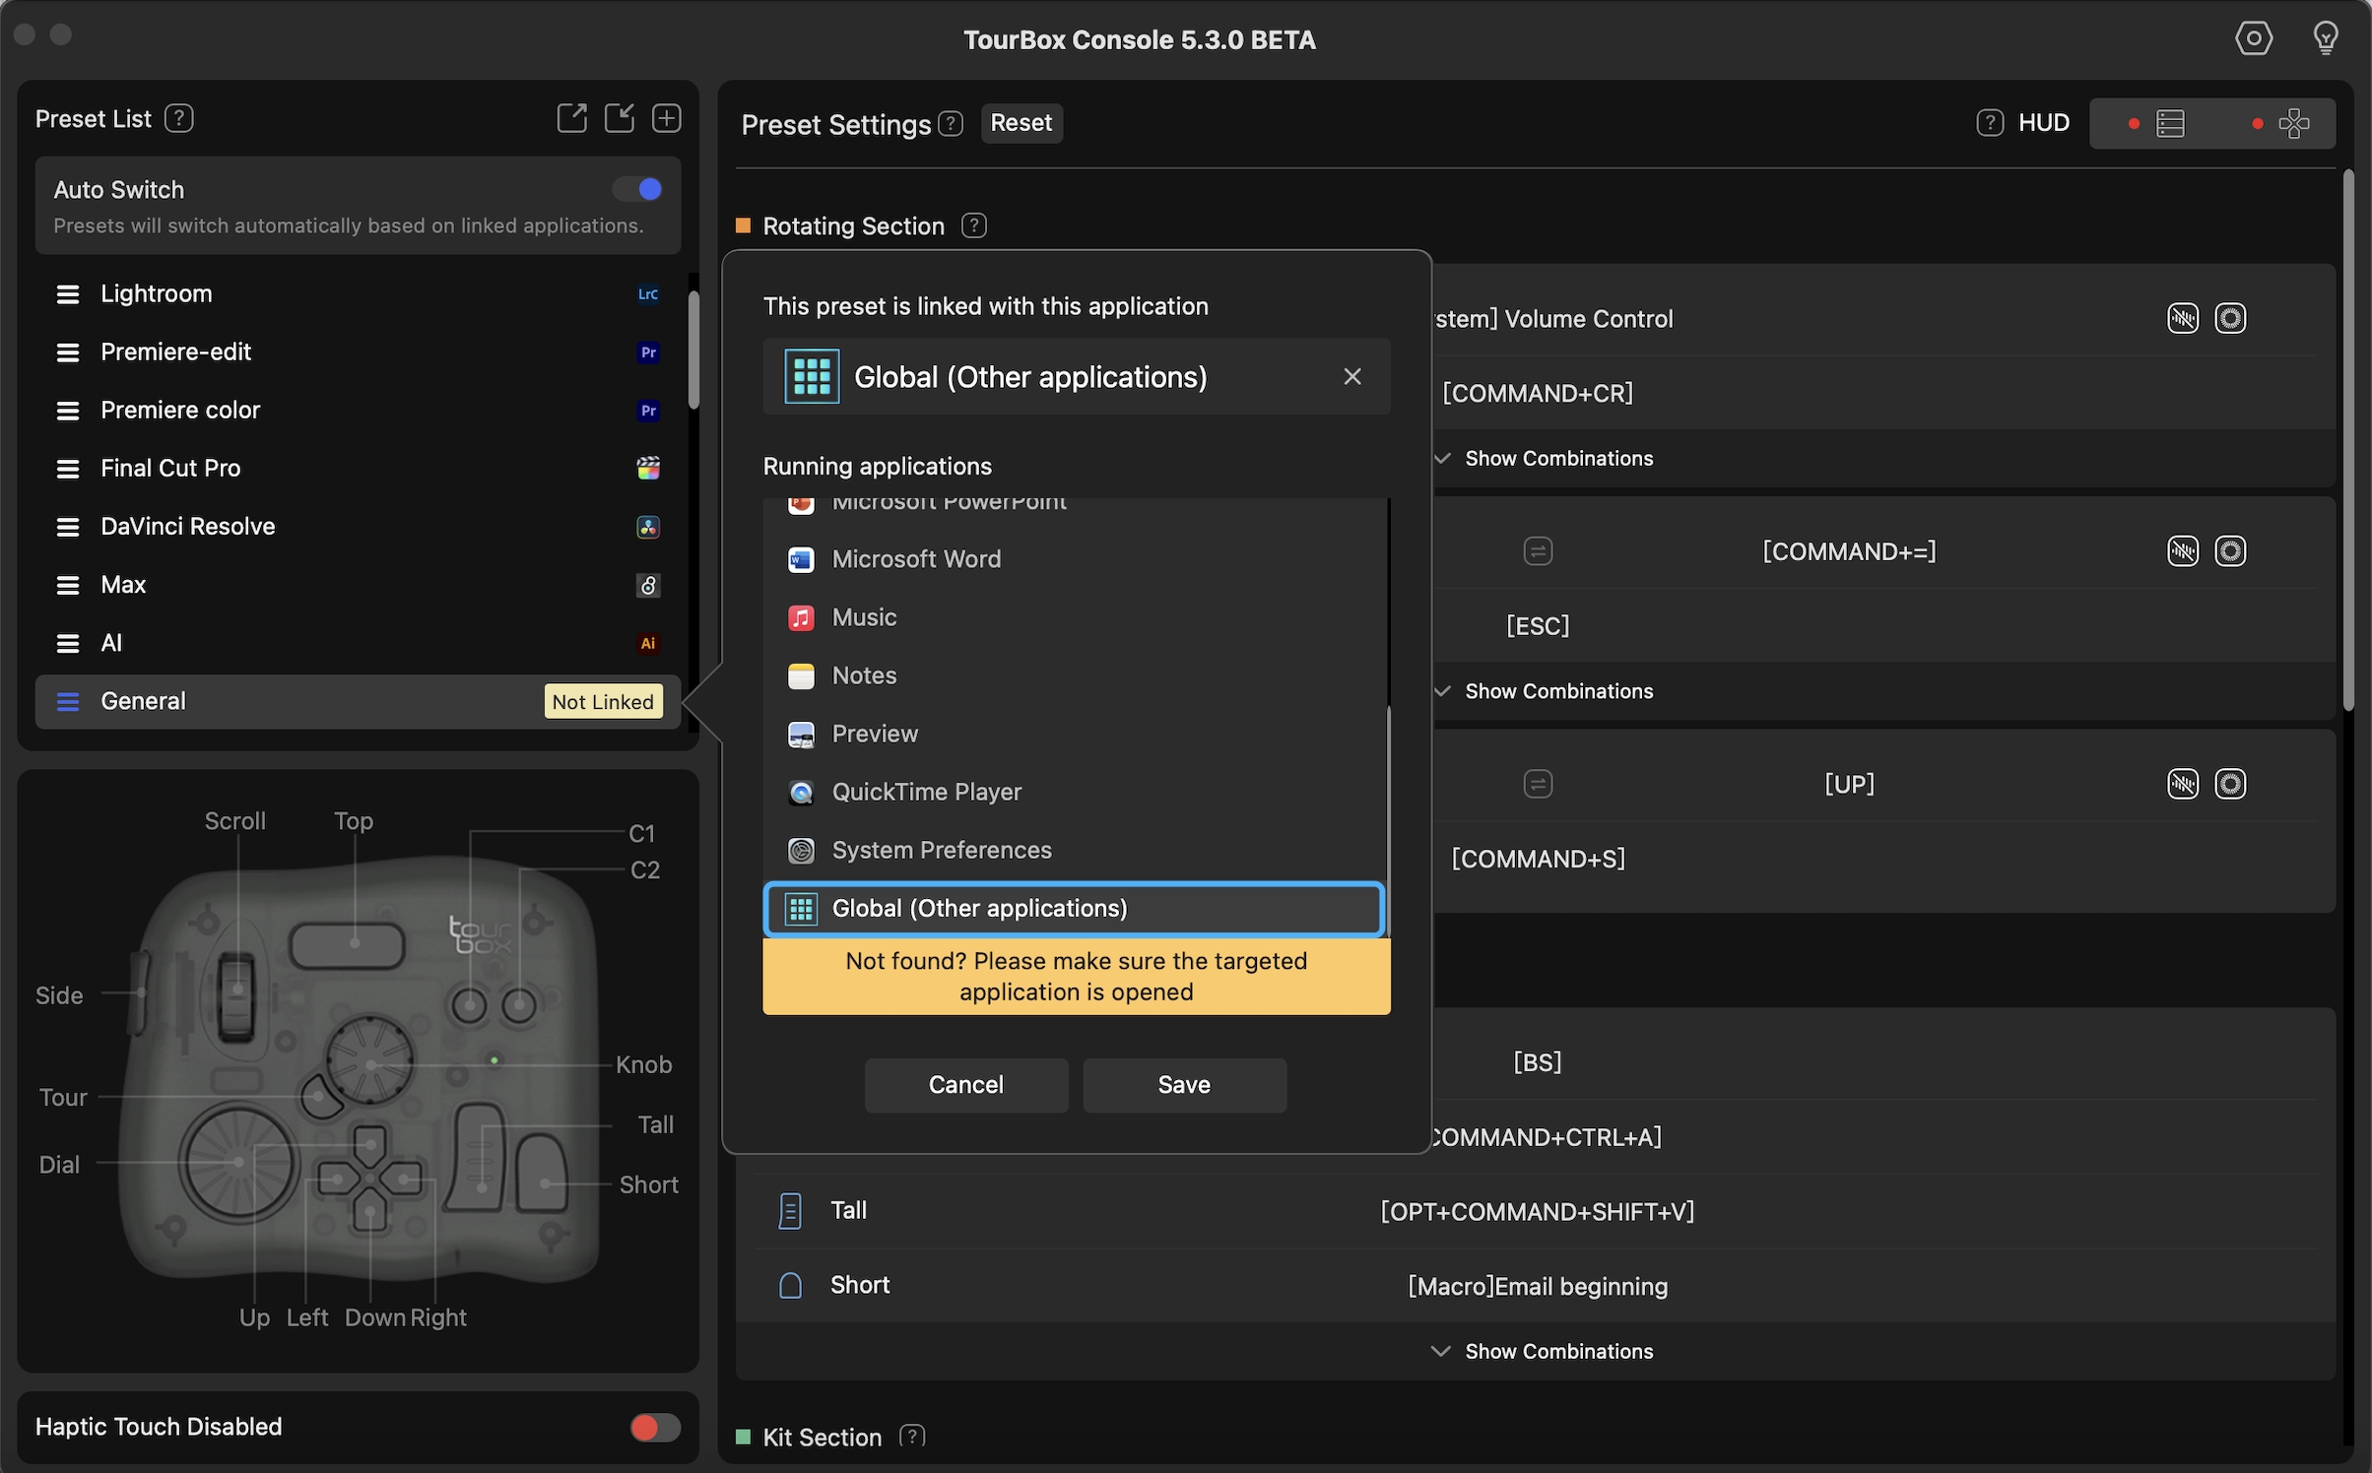Click the haptic icon in Volume Control row

click(2182, 319)
